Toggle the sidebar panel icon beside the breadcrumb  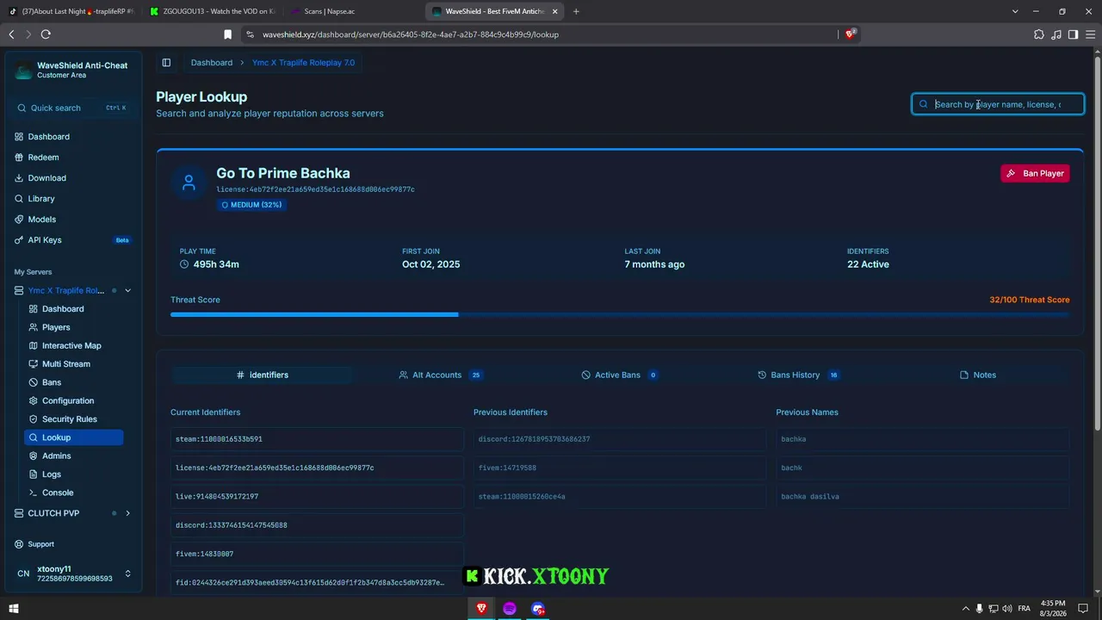(x=166, y=63)
